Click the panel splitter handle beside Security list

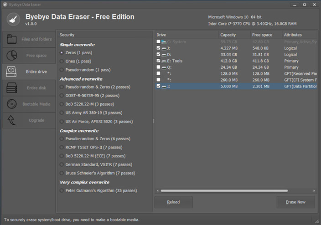(x=154, y=121)
